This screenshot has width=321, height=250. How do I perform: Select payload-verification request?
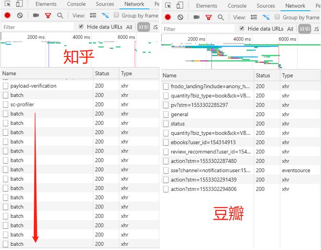pyautogui.click(x=80, y=86)
